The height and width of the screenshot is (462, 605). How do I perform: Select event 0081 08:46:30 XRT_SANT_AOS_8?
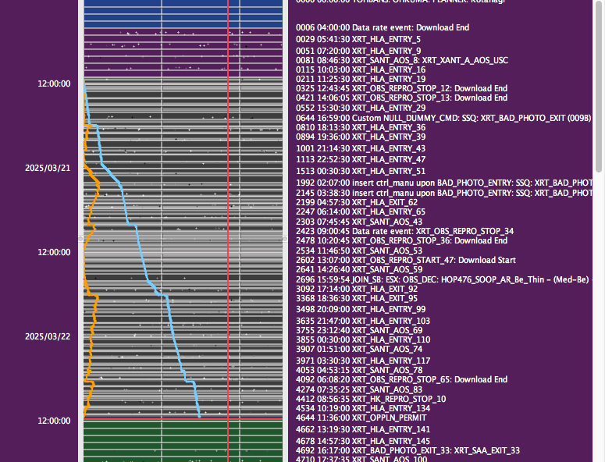(402, 61)
